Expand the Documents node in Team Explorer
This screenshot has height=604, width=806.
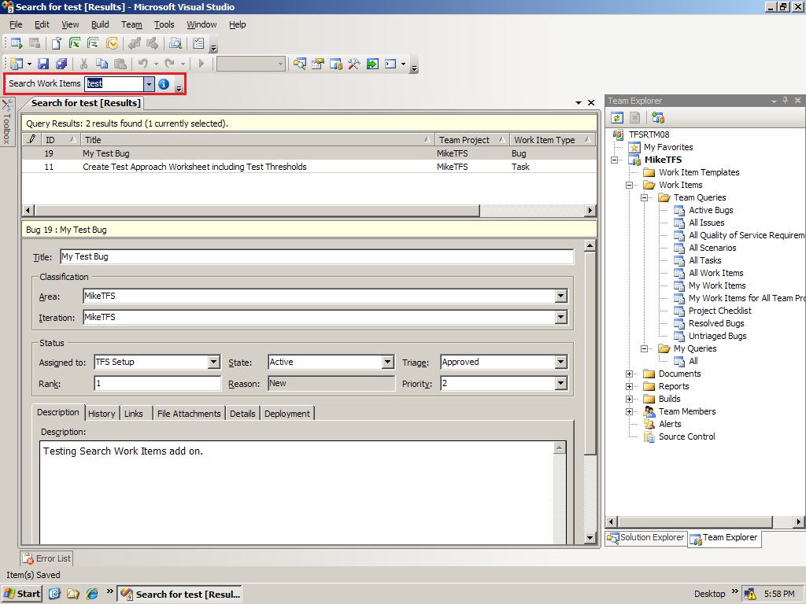tap(629, 374)
